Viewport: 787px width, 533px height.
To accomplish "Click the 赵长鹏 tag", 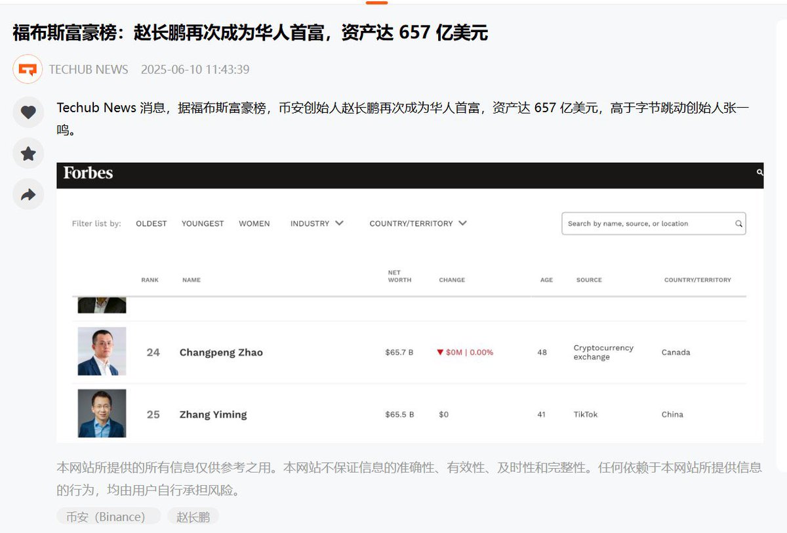I will coord(193,516).
